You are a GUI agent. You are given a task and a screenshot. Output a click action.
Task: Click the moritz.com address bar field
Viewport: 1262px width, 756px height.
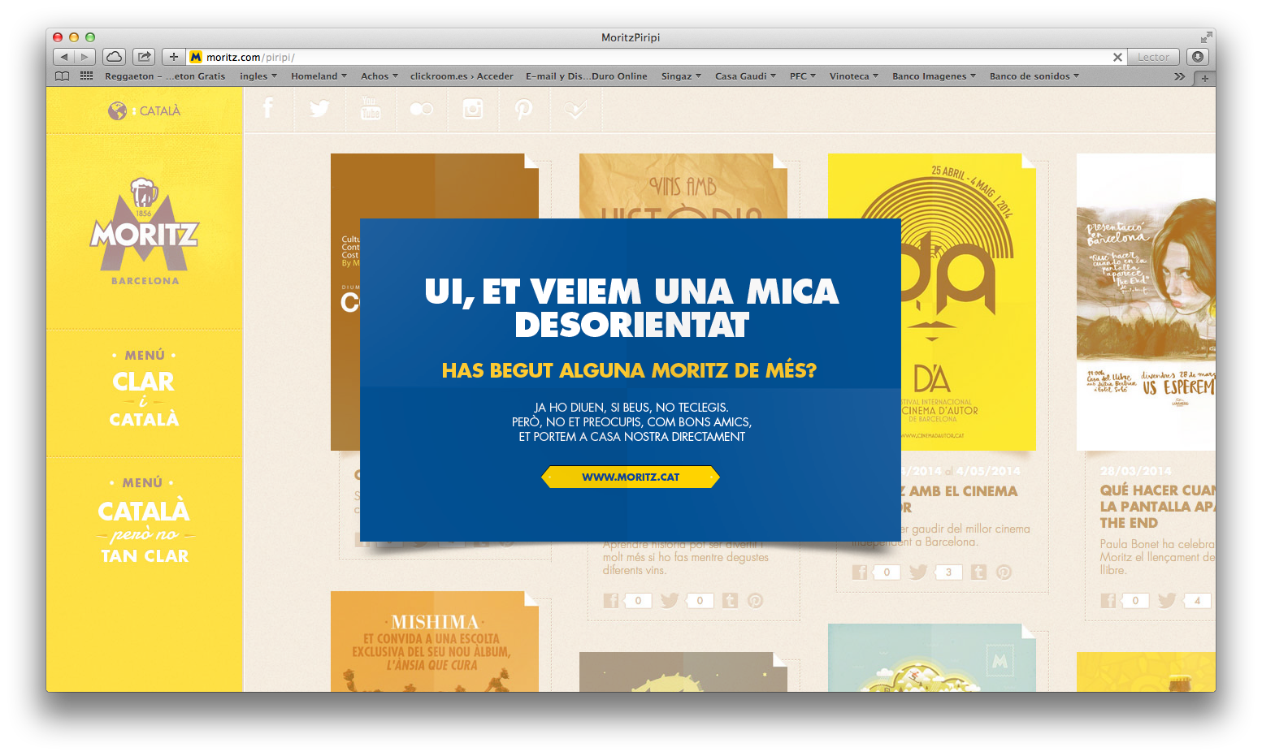coord(650,57)
